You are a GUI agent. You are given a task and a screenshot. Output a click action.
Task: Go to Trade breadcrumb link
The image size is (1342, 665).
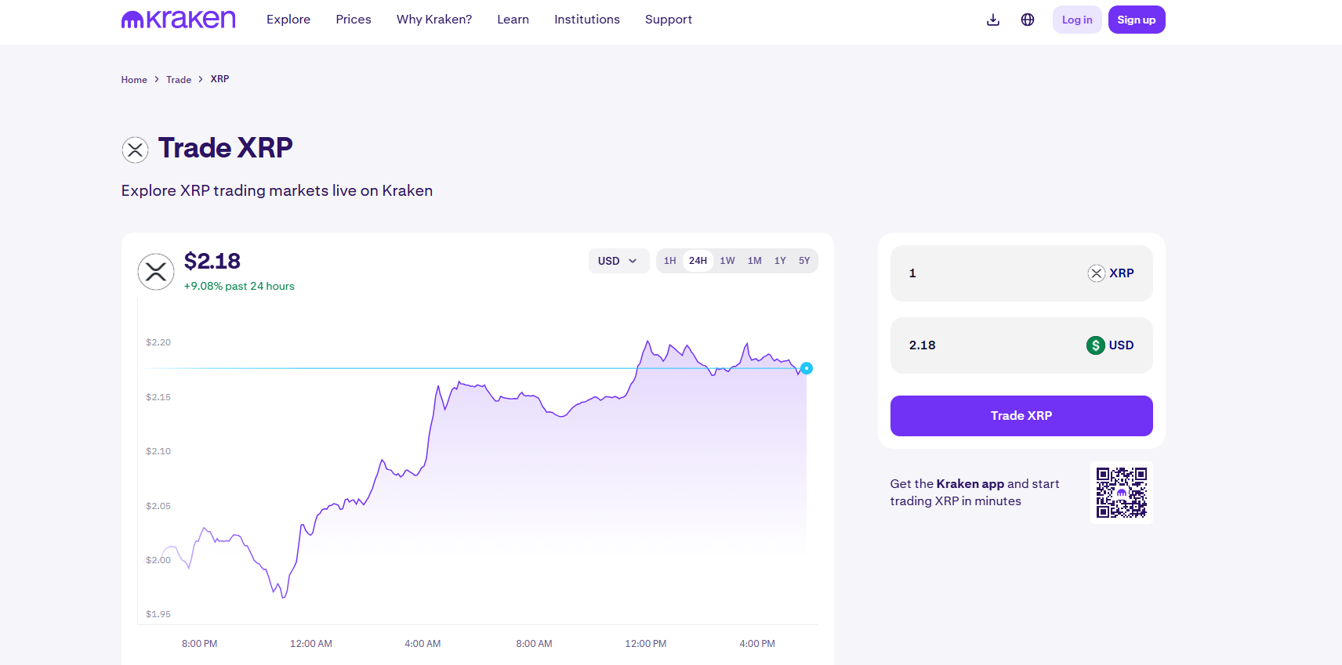point(179,80)
